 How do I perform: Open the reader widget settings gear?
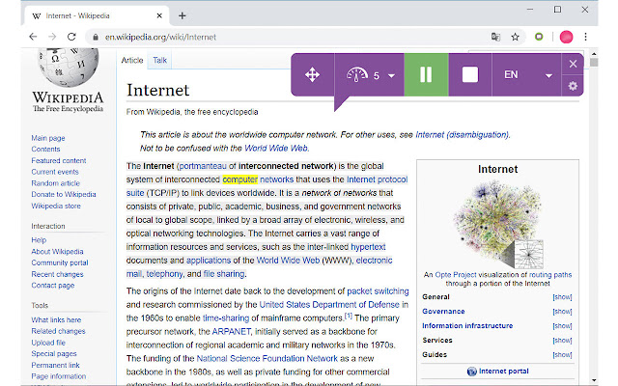point(573,86)
